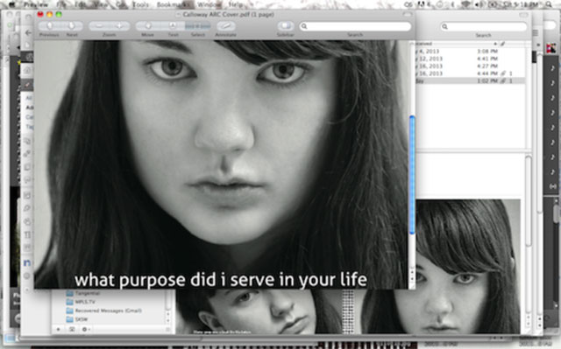Open the Bookmarks menu
561x349 pixels.
pos(173,4)
